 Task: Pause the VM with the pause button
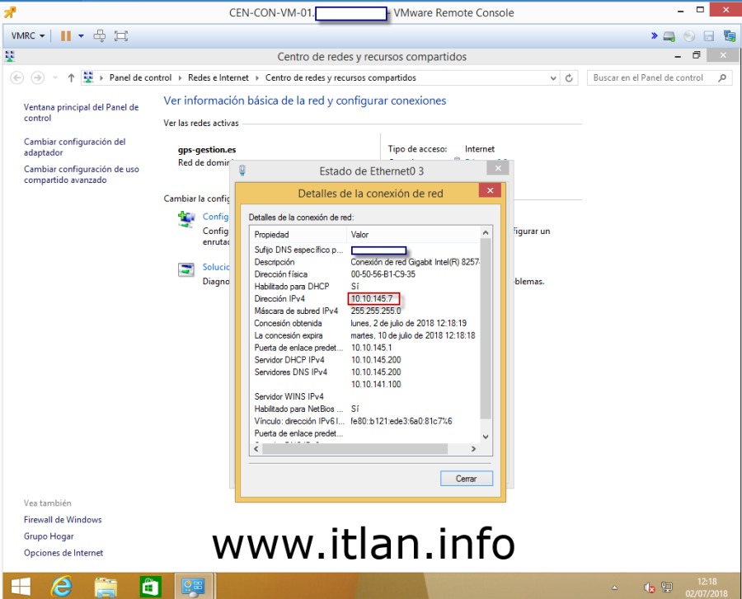[65, 36]
